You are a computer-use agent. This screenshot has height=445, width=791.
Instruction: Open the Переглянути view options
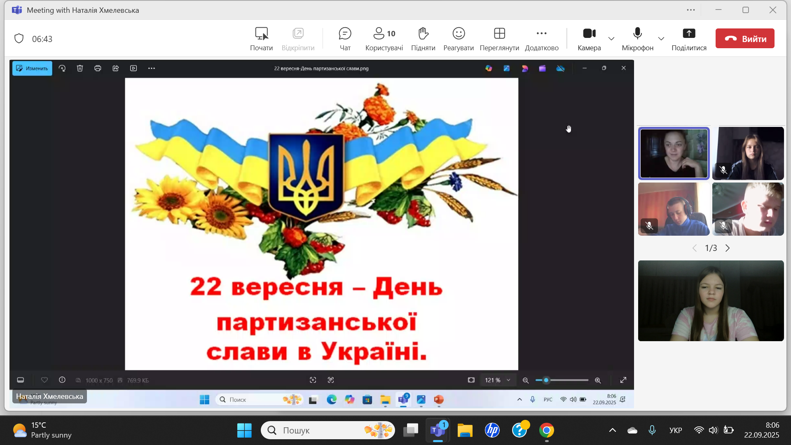[x=499, y=39]
